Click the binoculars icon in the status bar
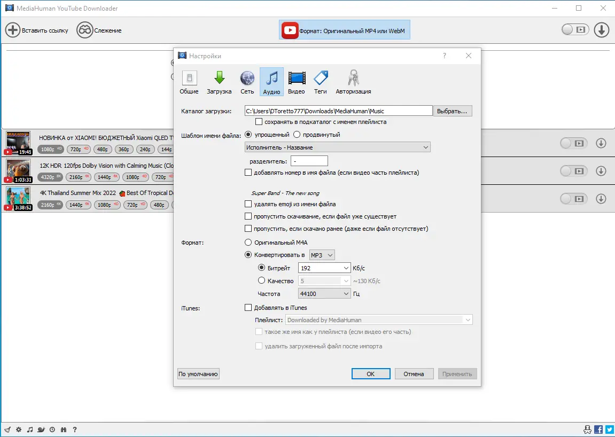The width and height of the screenshot is (615, 437). (x=64, y=430)
